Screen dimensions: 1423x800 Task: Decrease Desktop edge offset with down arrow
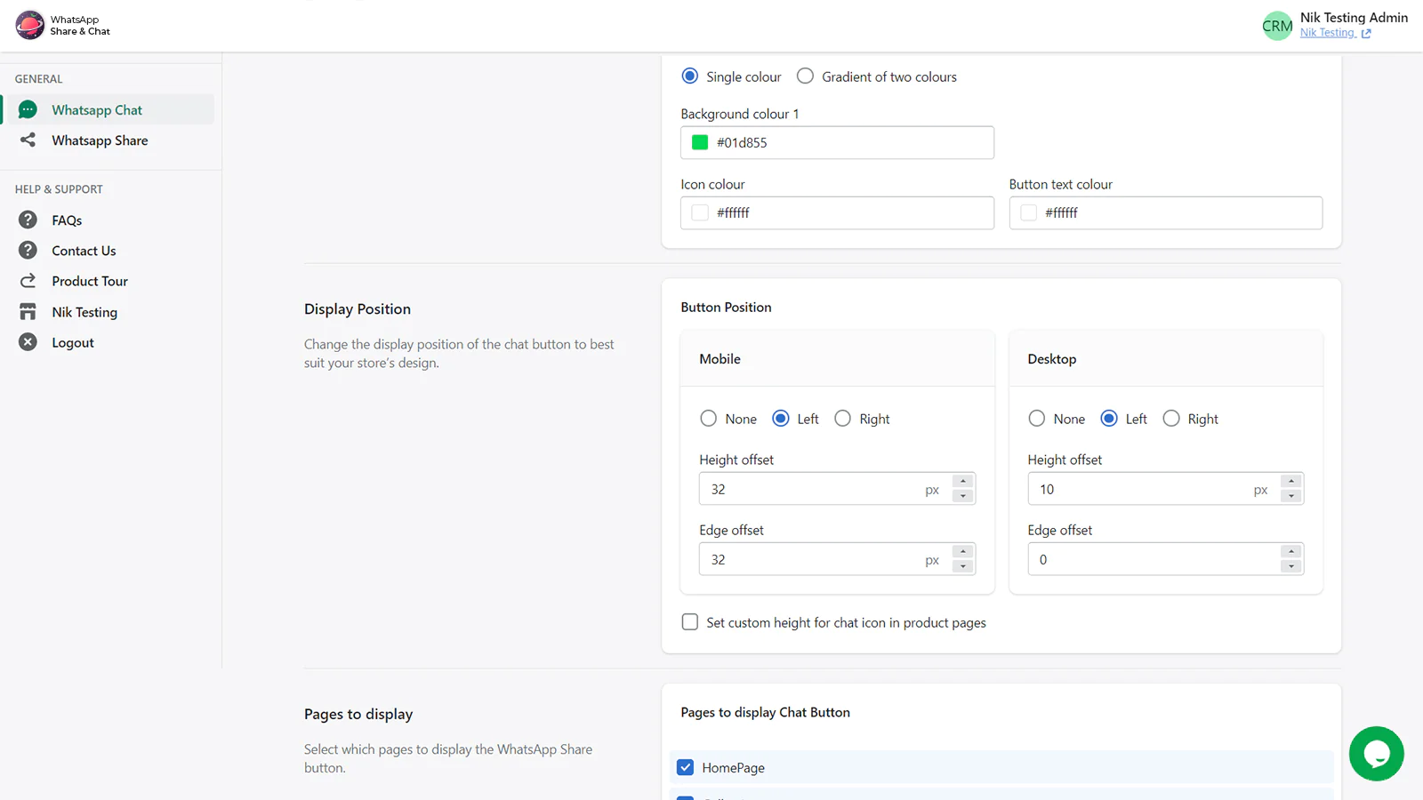pyautogui.click(x=1291, y=567)
